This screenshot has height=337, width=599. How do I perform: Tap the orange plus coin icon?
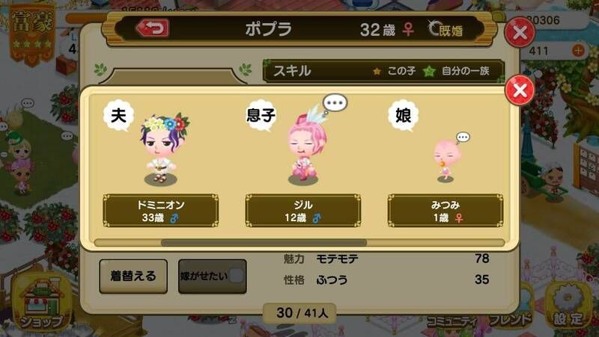click(x=578, y=50)
